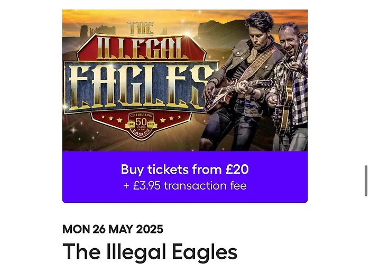This screenshot has width=370, height=264.
Task: Click the gold THE text atop logo
Action: coord(141,27)
